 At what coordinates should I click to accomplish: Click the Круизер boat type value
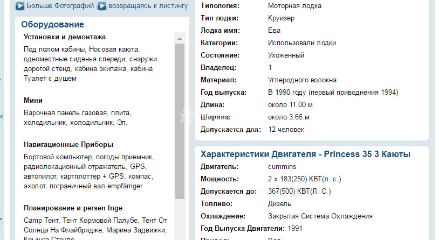[282, 18]
